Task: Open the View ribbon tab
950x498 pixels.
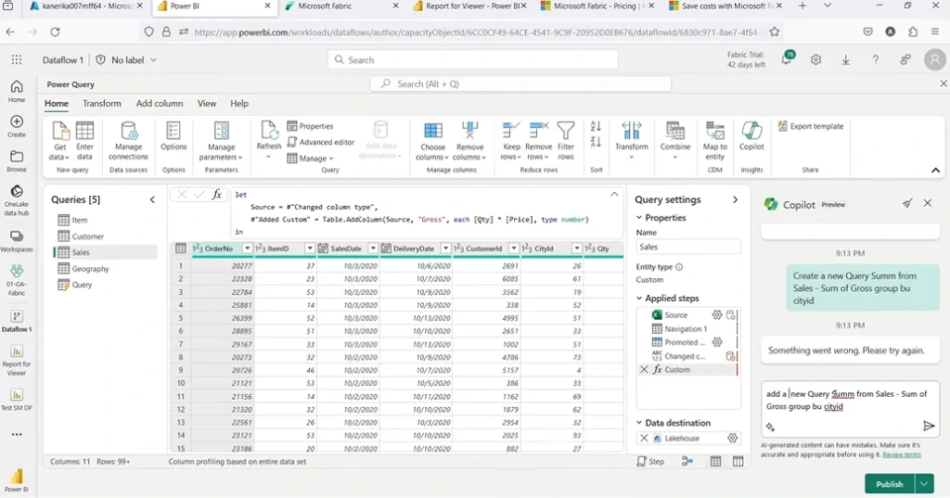Action: 207,104
